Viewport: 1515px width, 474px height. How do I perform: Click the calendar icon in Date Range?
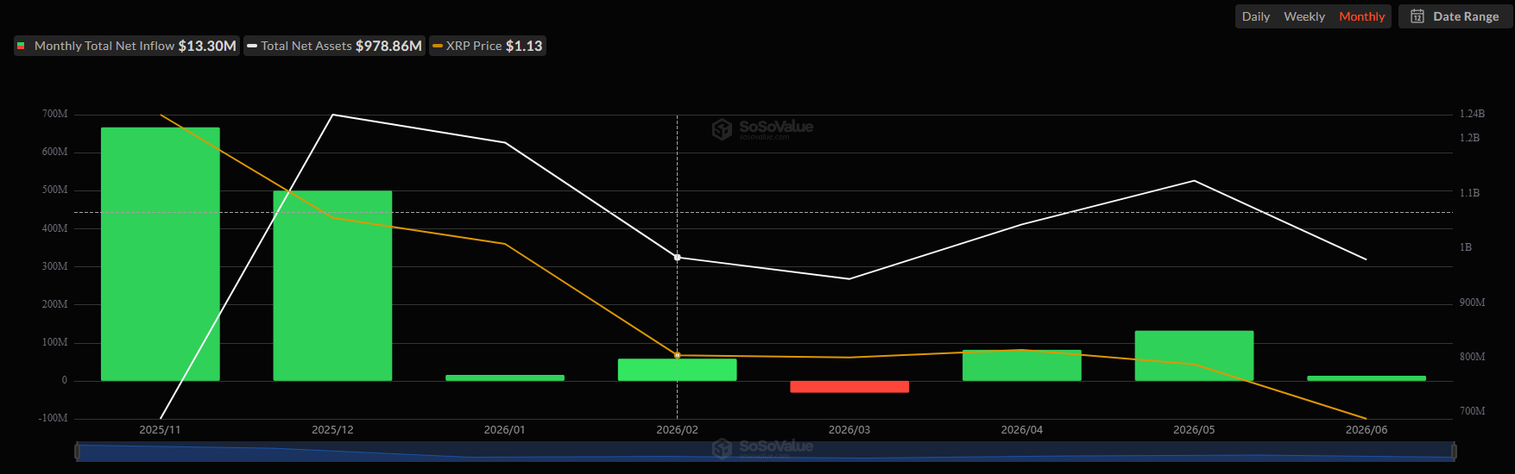coord(1417,16)
